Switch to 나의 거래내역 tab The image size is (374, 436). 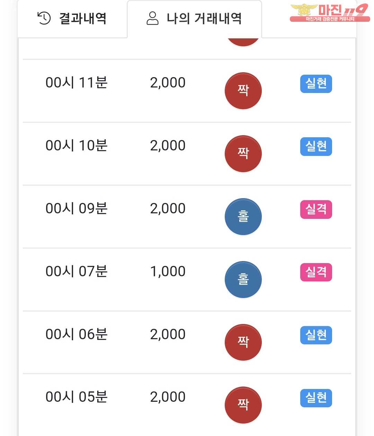pyautogui.click(x=194, y=19)
